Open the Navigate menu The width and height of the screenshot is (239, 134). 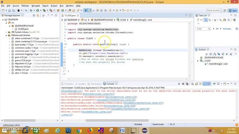(x=36, y=6)
